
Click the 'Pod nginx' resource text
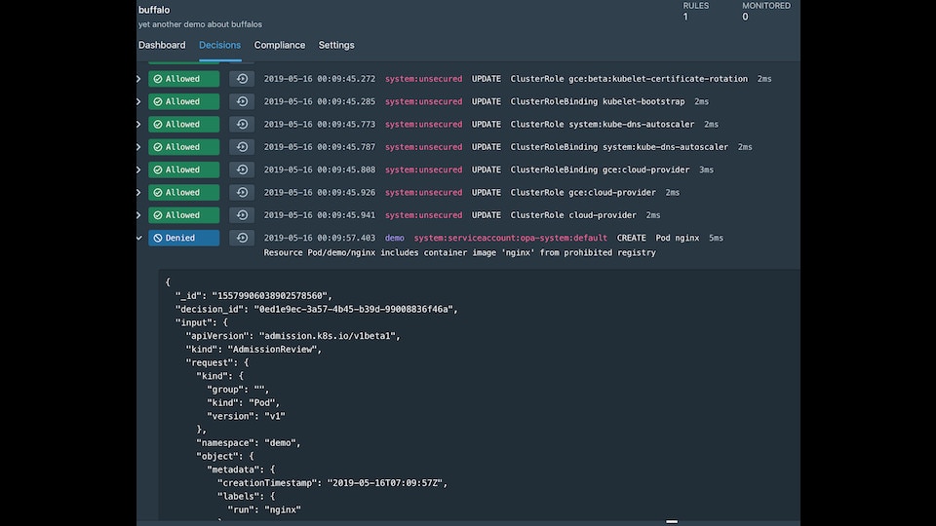678,238
